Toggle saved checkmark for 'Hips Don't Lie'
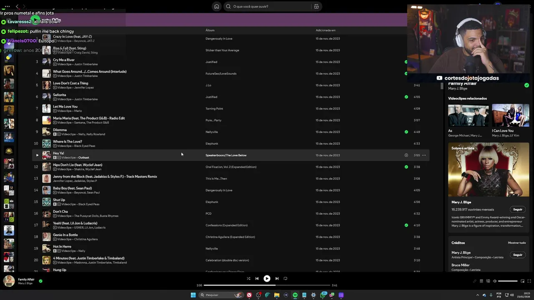The image size is (534, 300). pyautogui.click(x=406, y=167)
